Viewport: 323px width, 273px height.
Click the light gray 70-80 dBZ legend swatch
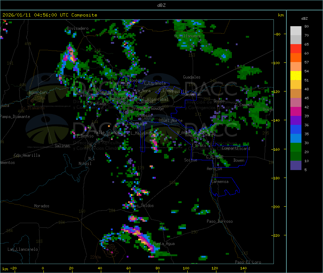296,31
